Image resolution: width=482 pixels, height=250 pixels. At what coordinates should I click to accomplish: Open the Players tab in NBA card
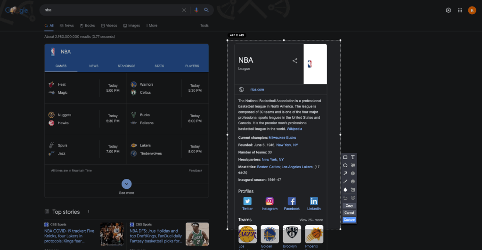pos(192,66)
